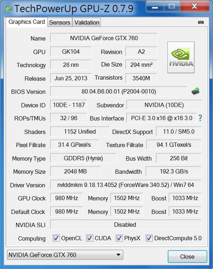Click the Shaders field 1152 Unified
The image size is (213, 269).
80,131
